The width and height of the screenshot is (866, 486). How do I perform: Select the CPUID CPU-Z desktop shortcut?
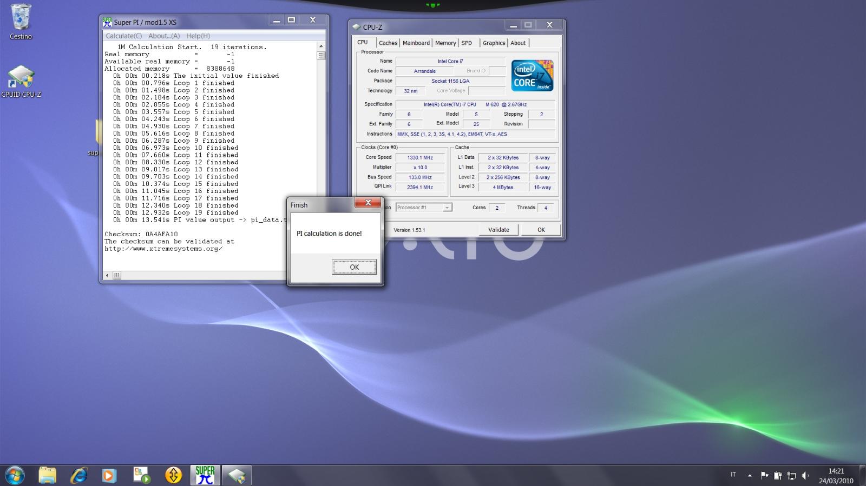(21, 82)
